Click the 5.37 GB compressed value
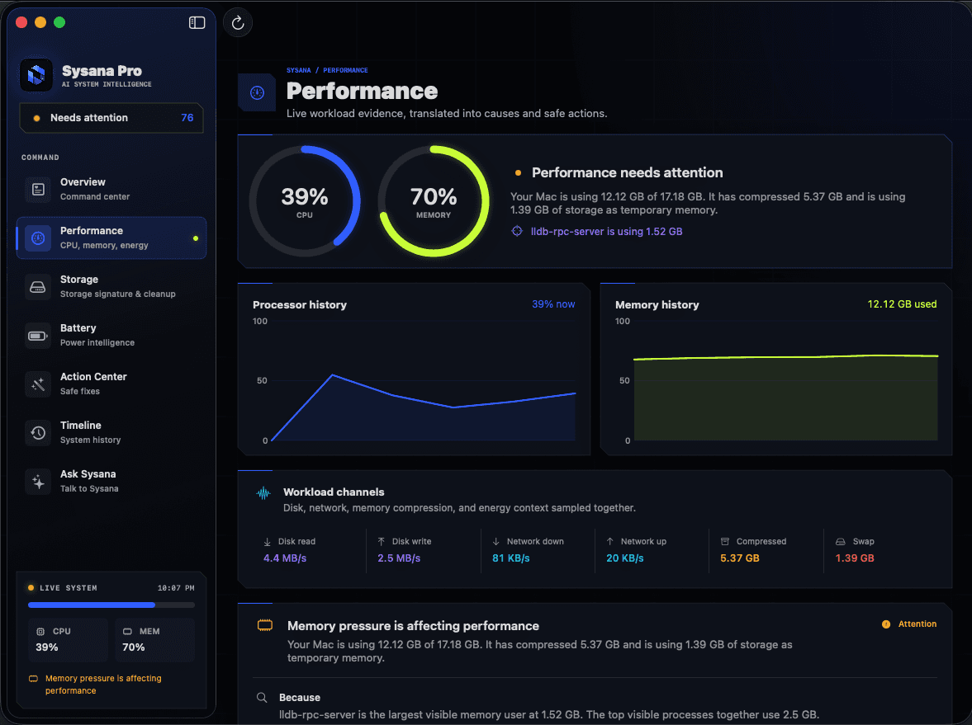972x725 pixels. coord(740,558)
